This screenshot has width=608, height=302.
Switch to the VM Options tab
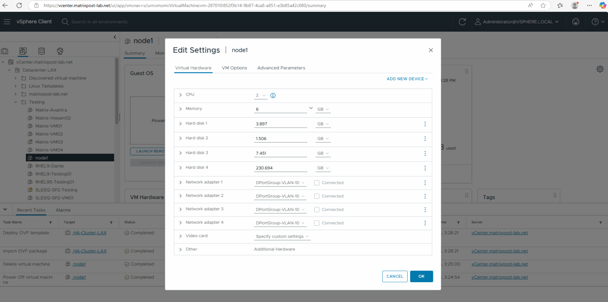point(234,68)
